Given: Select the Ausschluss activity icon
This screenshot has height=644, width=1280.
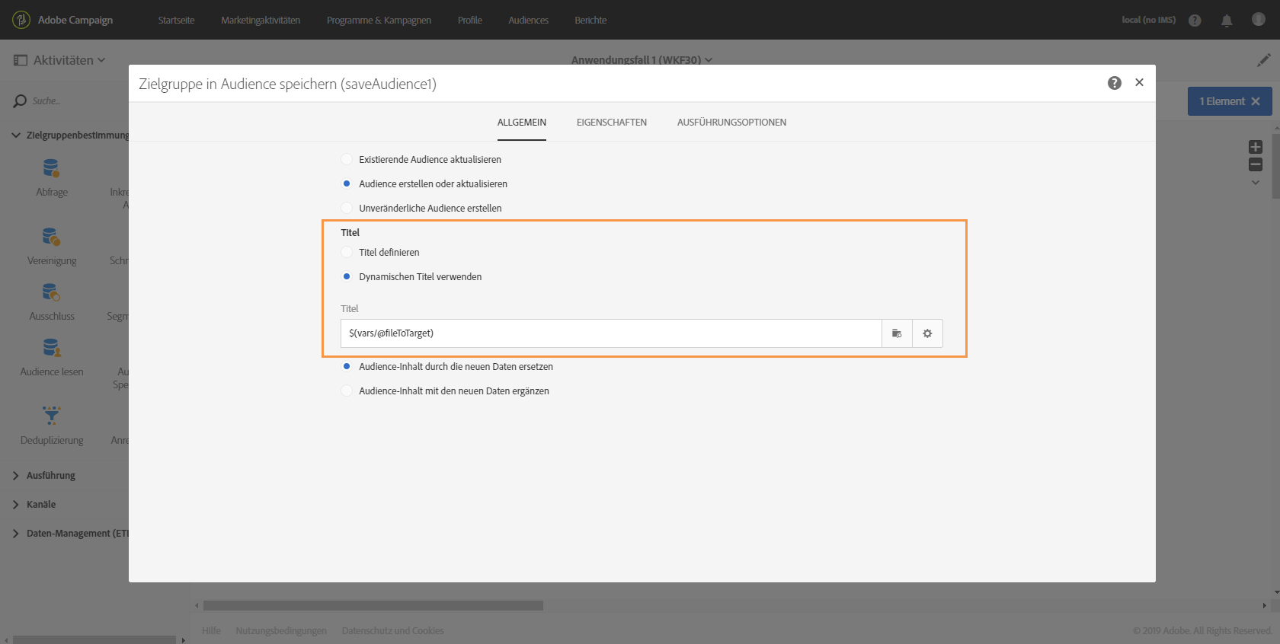Looking at the screenshot, I should coord(51,292).
